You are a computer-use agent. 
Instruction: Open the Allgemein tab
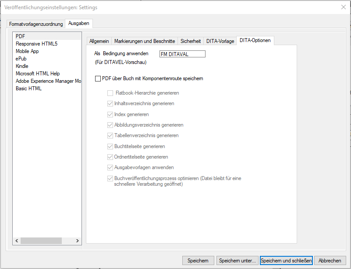tap(99, 41)
